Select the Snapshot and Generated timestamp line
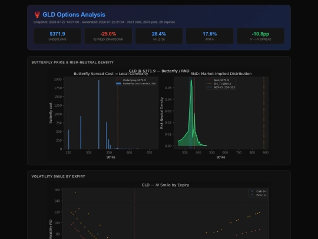The height and width of the screenshot is (239, 318). pyautogui.click(x=104, y=22)
